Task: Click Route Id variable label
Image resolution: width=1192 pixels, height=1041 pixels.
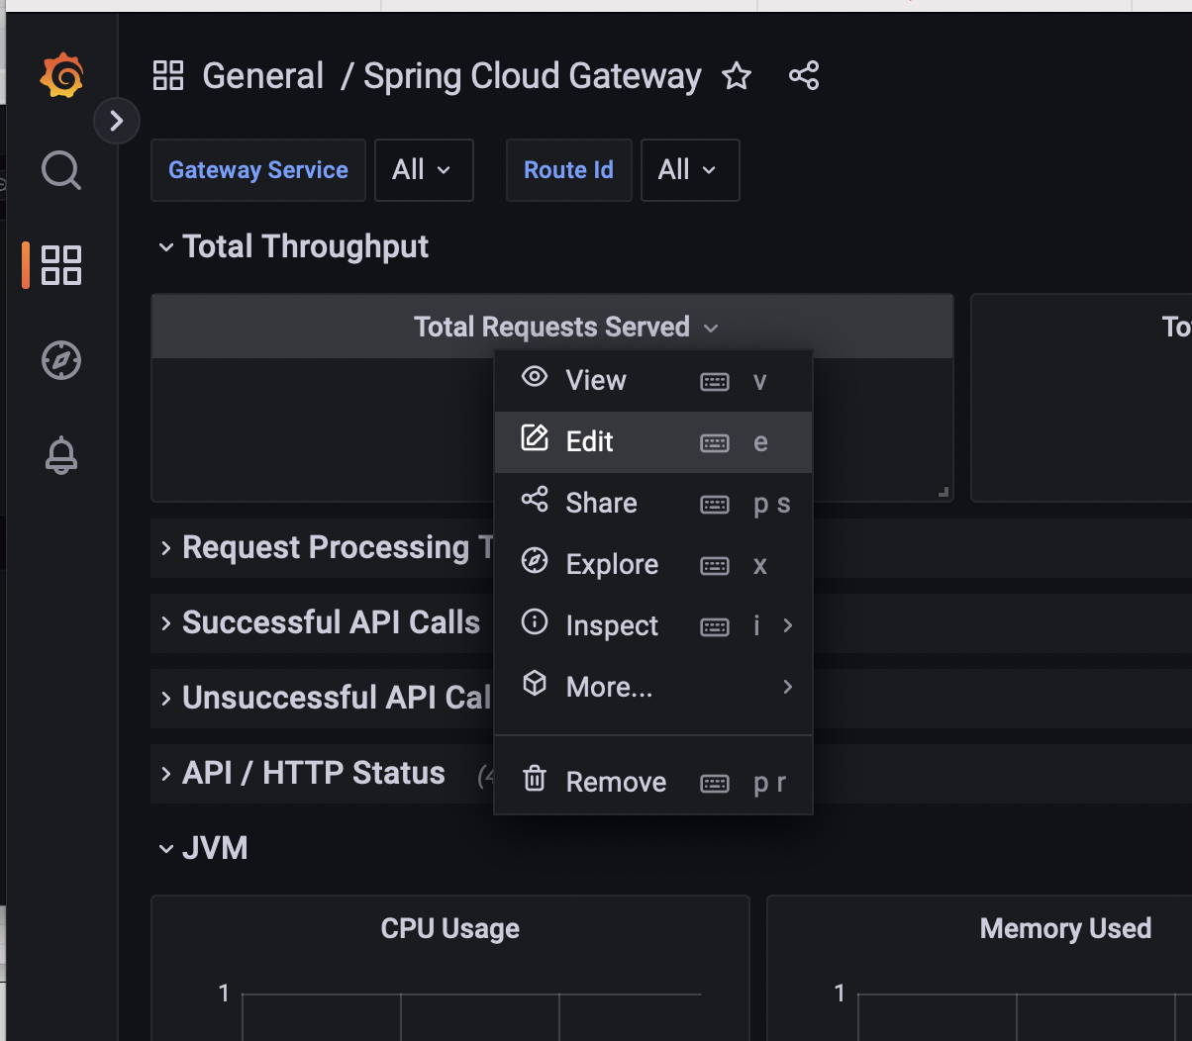Action: [569, 170]
